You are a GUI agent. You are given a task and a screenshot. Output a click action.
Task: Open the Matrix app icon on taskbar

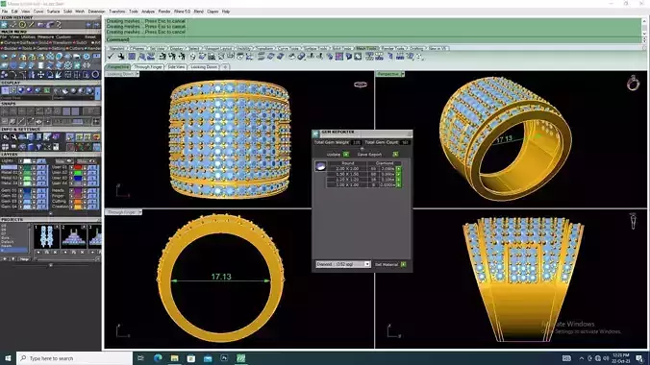tap(240, 358)
